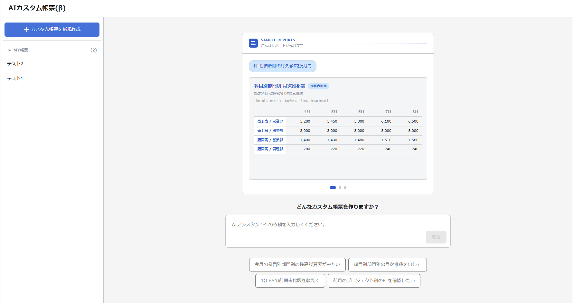Click the SAMPLE REPORTS document icon

point(253,43)
